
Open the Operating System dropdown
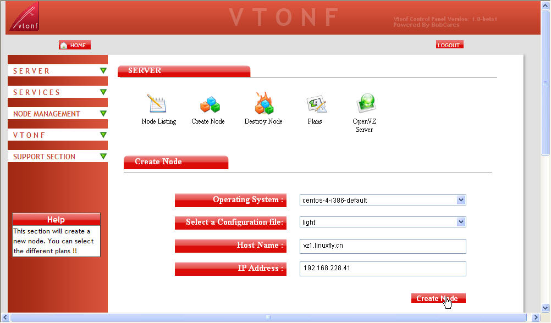[461, 200]
